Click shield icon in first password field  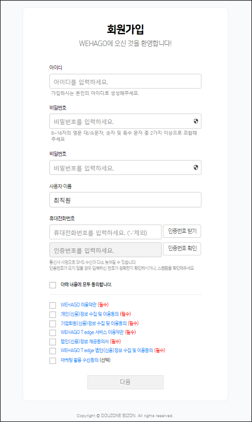tap(196, 121)
